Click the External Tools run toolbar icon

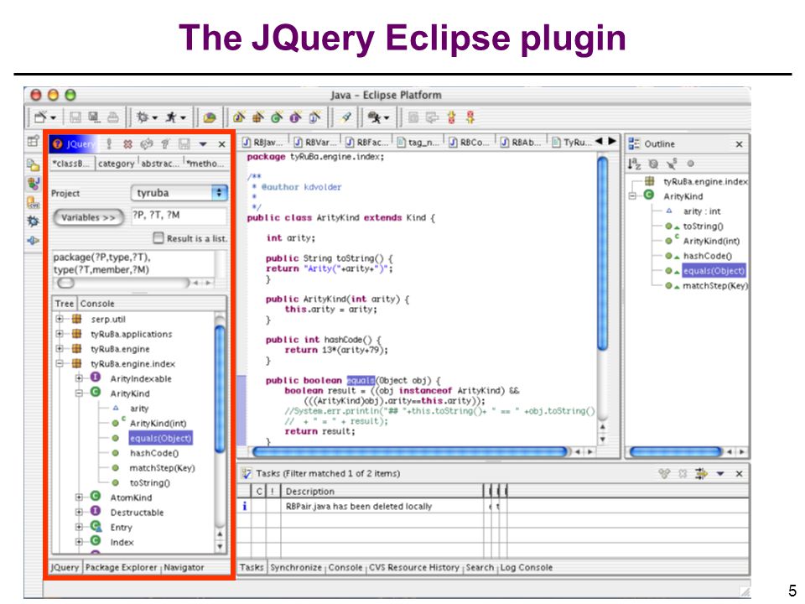click(x=375, y=117)
